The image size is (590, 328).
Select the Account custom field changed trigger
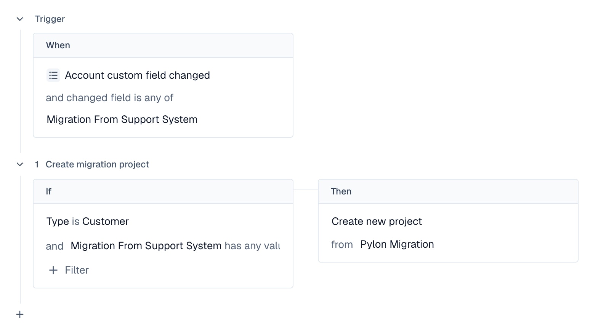(137, 75)
